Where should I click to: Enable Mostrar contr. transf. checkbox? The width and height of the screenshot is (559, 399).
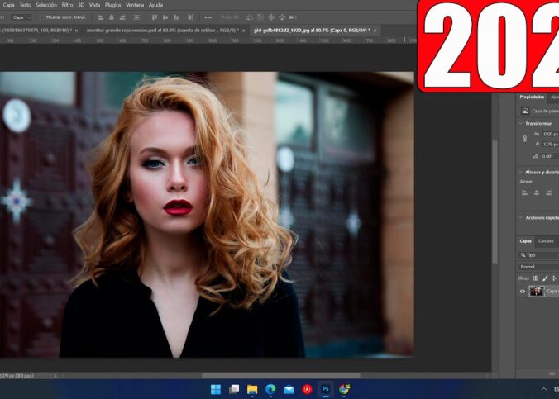(41, 17)
